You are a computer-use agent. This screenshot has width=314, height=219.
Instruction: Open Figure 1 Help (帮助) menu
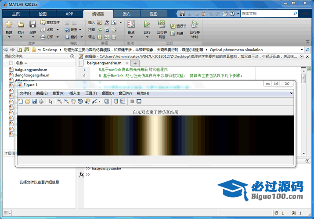coord(143,93)
